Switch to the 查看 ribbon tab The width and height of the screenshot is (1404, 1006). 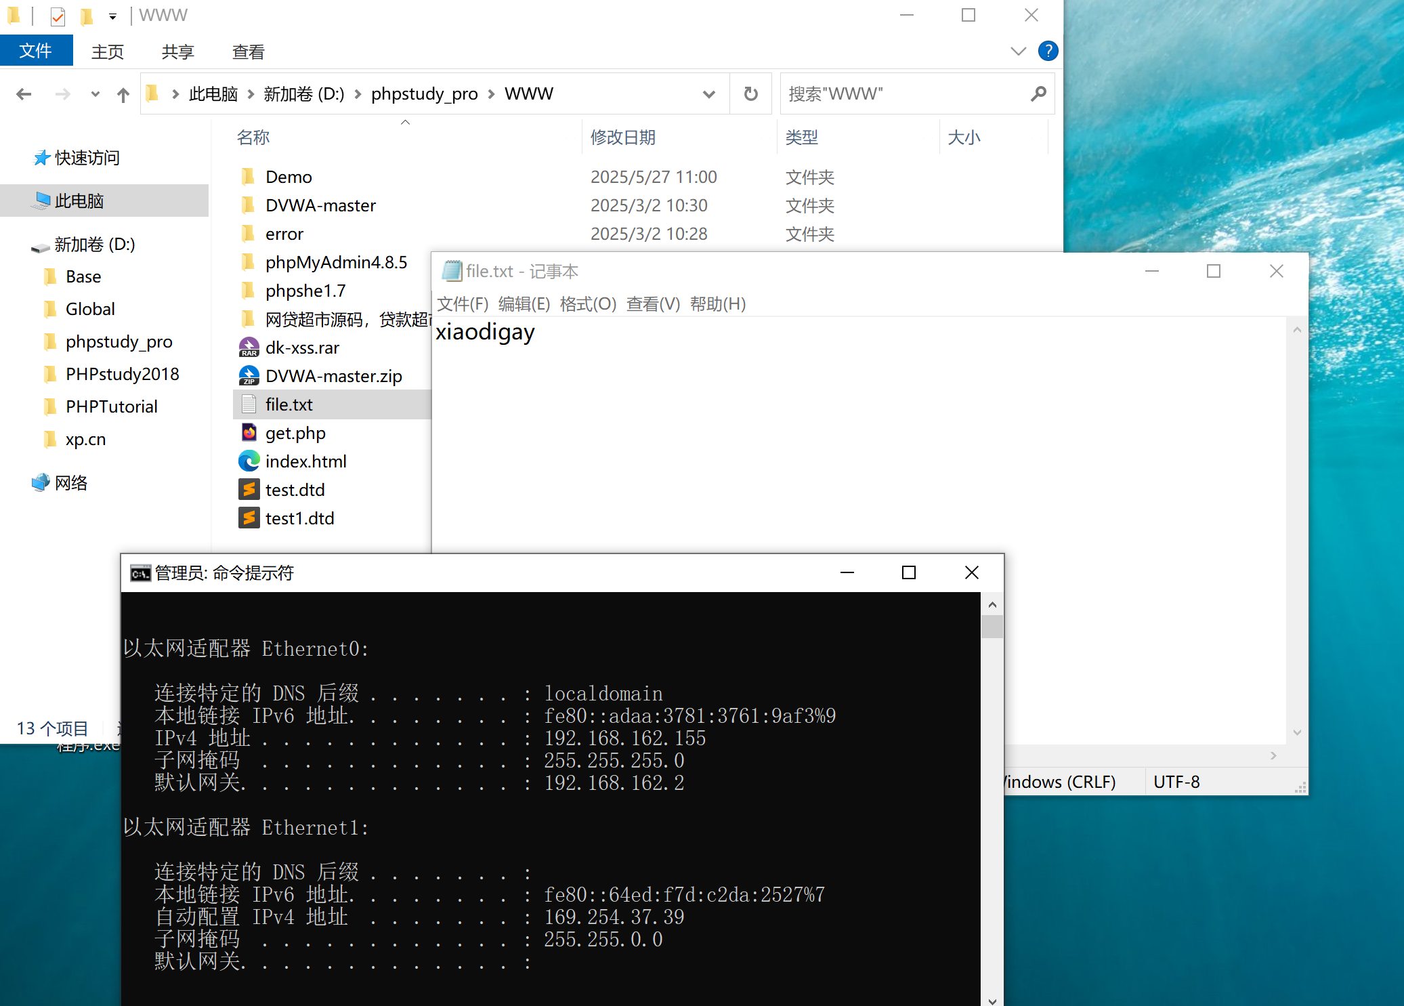pyautogui.click(x=248, y=51)
